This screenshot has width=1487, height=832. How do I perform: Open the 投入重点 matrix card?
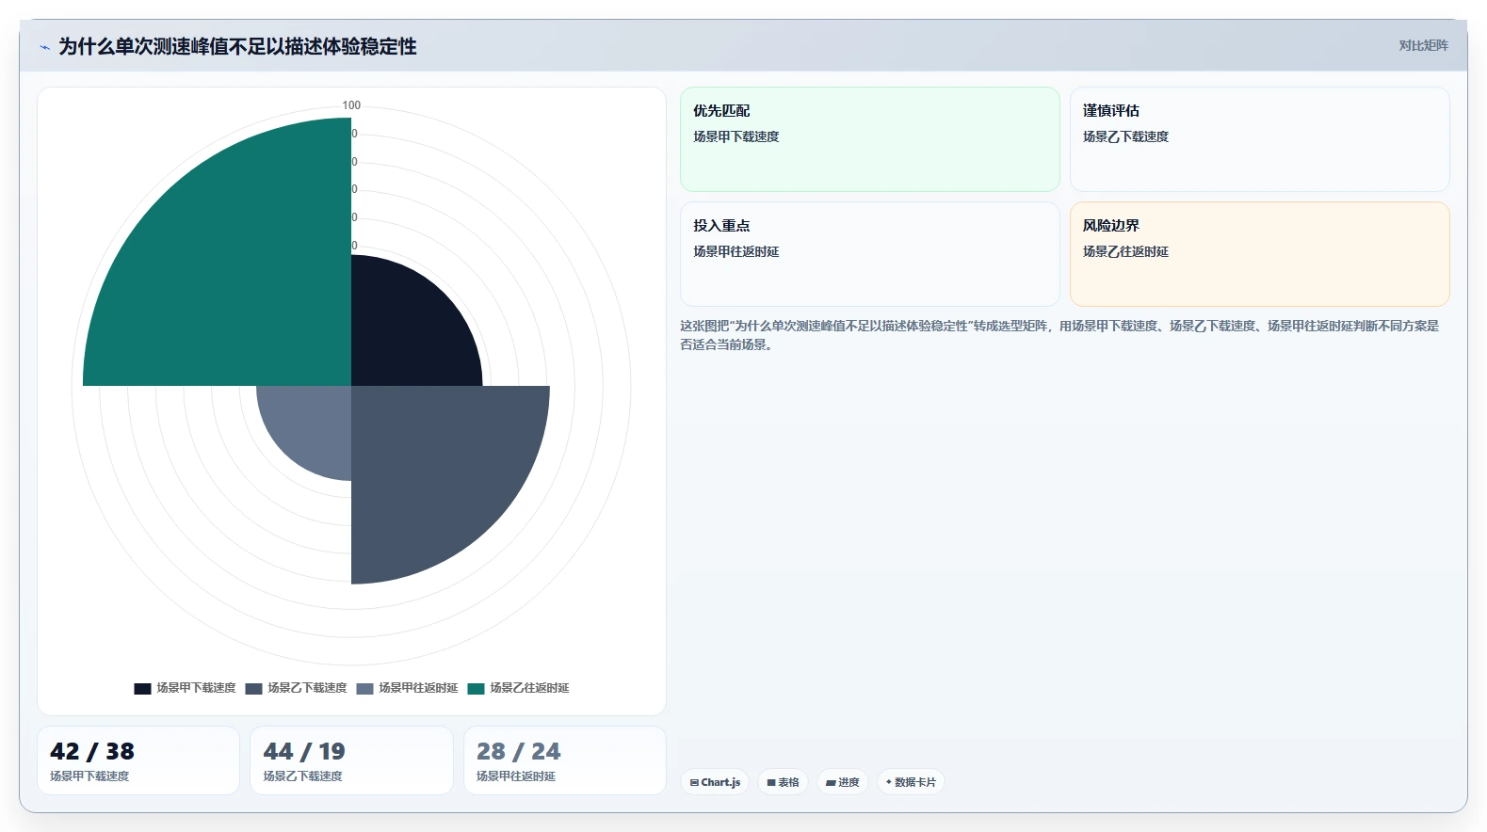(x=870, y=254)
